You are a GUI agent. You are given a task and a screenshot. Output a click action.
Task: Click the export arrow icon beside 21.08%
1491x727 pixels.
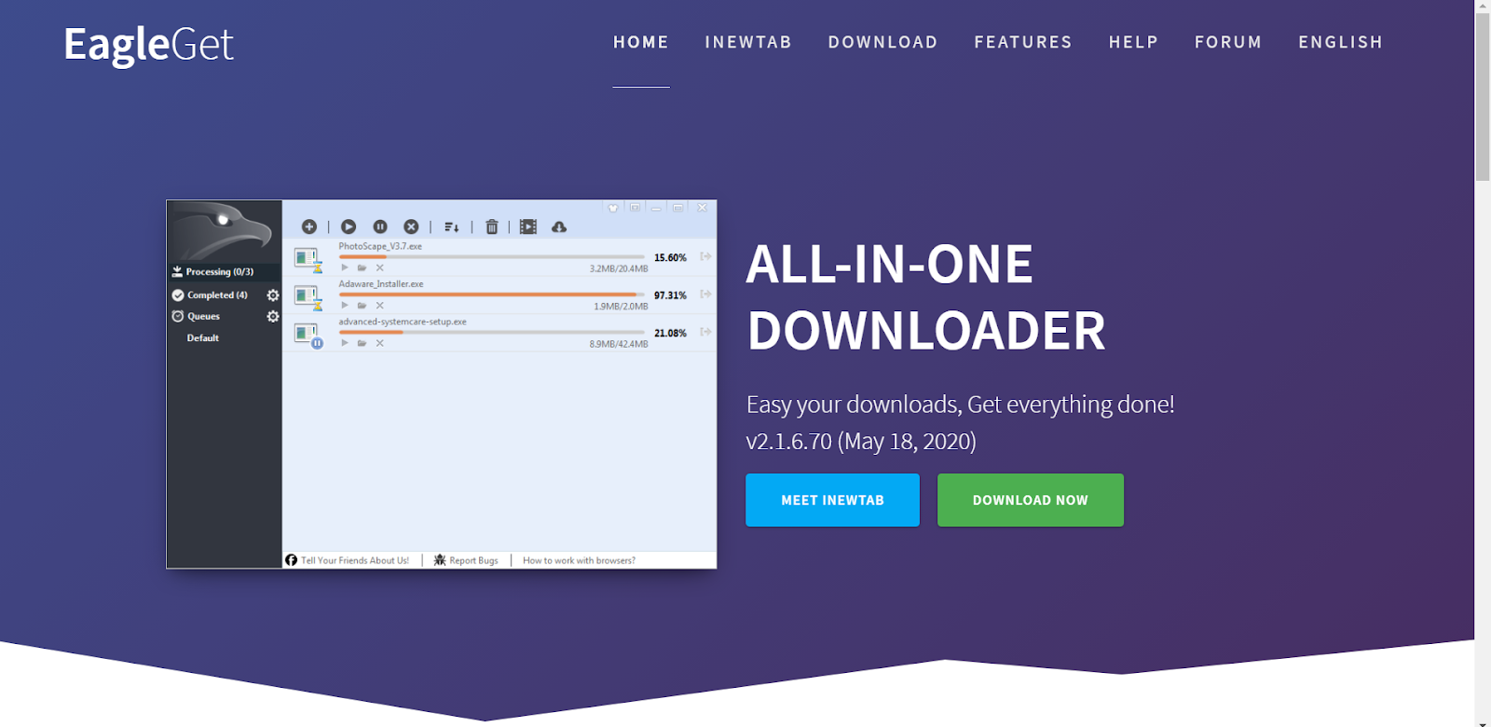click(705, 332)
